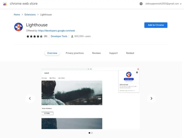Click the extension preview screenshot

[x=90, y=98]
